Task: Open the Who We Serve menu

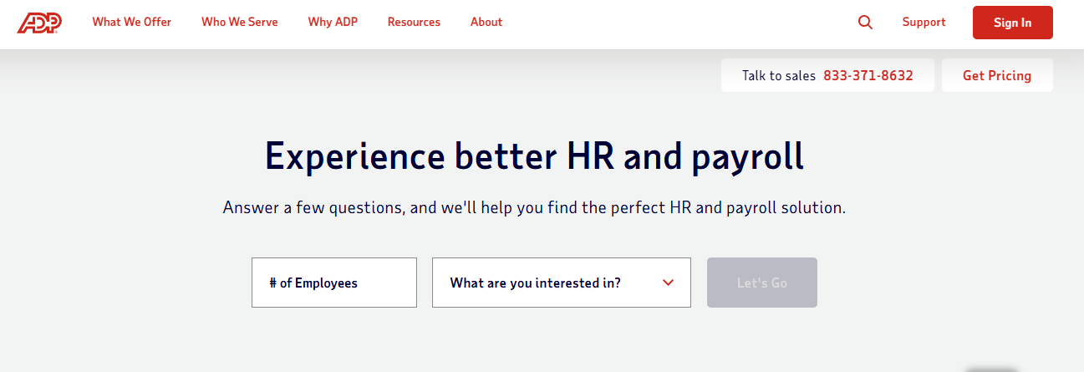Action: pos(240,23)
